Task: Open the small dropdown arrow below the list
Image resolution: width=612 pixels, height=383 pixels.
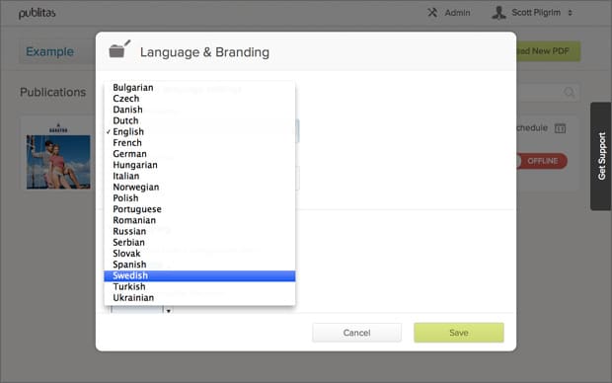Action: (x=168, y=311)
